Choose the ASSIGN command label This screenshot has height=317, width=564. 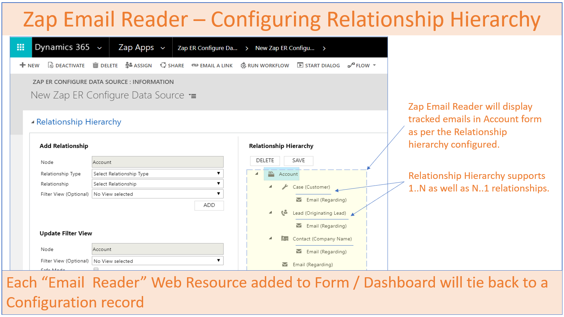[x=143, y=66]
